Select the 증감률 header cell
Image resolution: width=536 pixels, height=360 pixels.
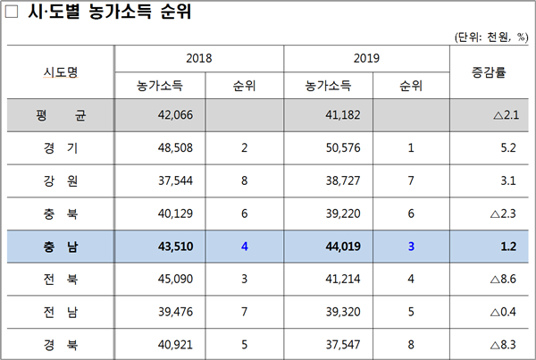tap(489, 72)
